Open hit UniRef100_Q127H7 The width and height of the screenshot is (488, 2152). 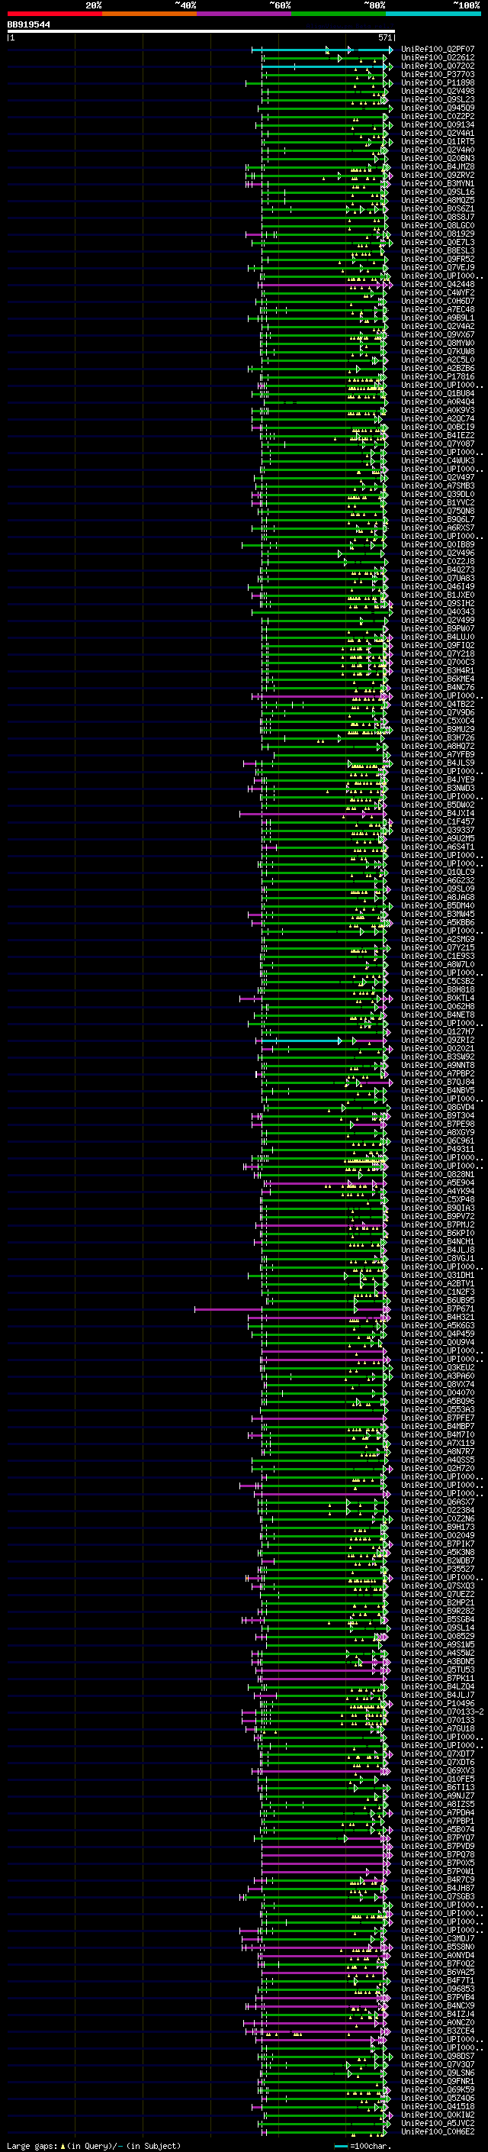437,1032
